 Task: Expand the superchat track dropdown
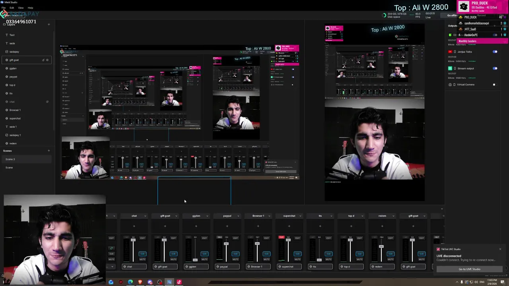click(300, 216)
